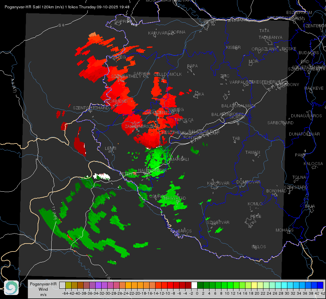Click the PAPA city label

pyautogui.click(x=192, y=66)
